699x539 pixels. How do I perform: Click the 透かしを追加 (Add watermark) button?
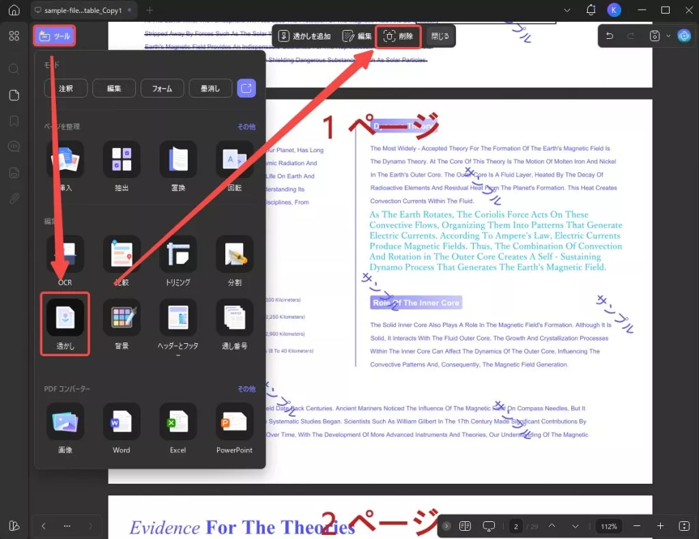[304, 36]
